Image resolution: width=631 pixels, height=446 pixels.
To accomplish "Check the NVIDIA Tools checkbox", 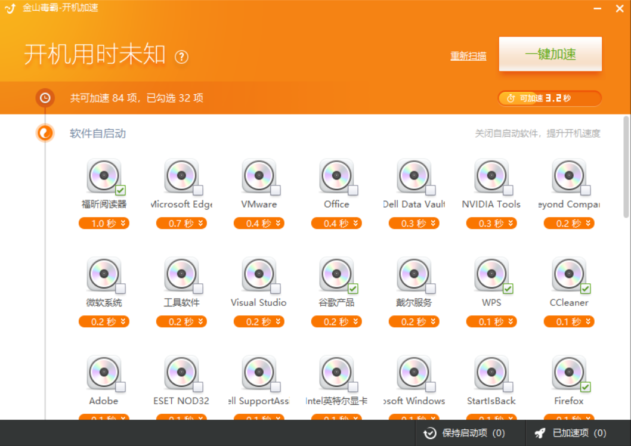I will point(508,190).
